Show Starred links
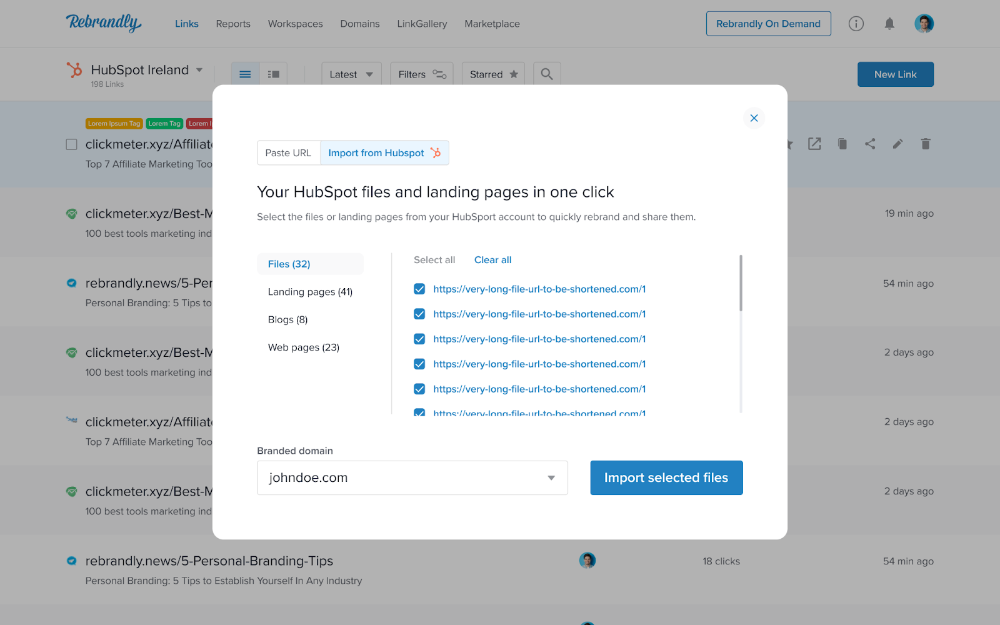The height and width of the screenshot is (625, 1000). (x=493, y=74)
